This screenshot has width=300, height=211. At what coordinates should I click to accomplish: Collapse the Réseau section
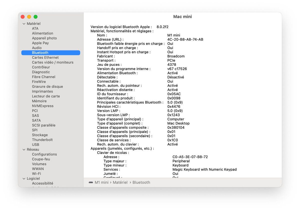(24, 150)
